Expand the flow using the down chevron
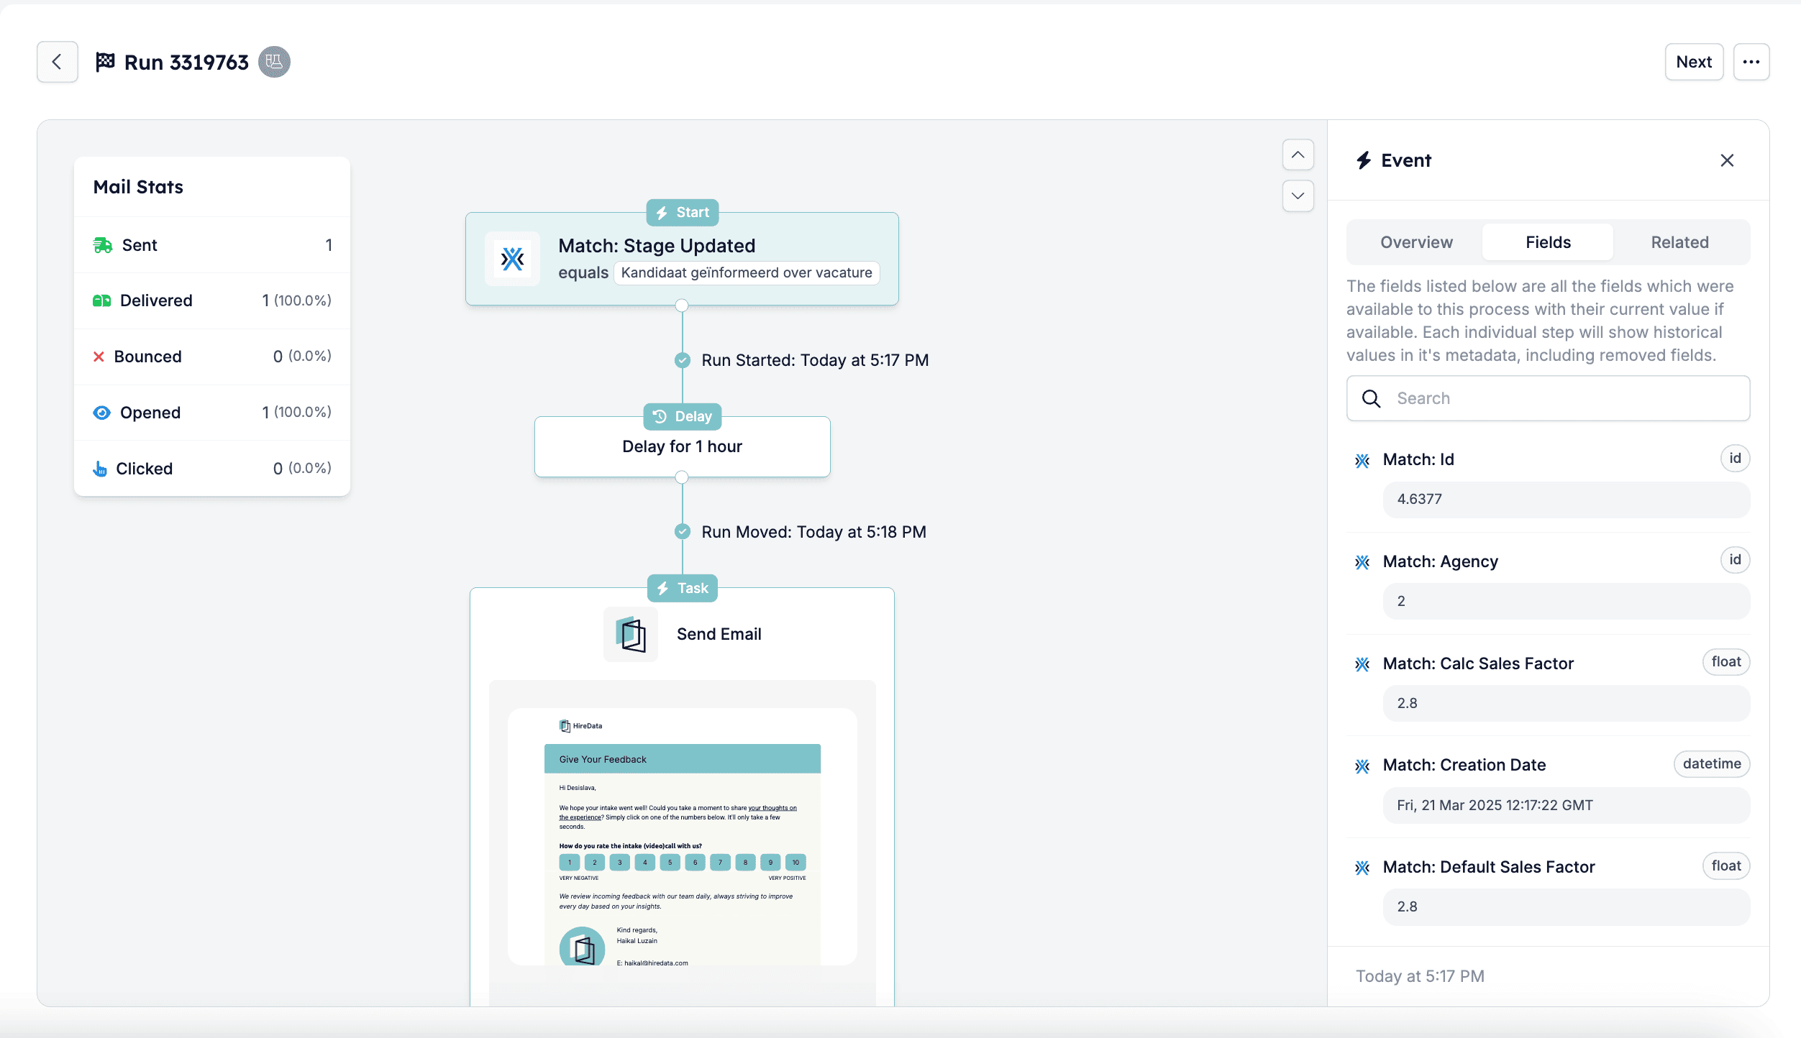1801x1038 pixels. 1298,196
